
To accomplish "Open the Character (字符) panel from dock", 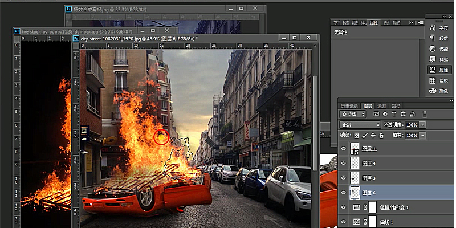I will pyautogui.click(x=439, y=28).
